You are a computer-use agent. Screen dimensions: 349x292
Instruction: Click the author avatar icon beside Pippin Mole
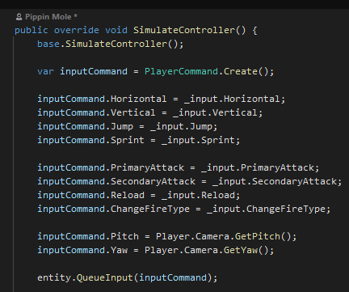pos(19,17)
